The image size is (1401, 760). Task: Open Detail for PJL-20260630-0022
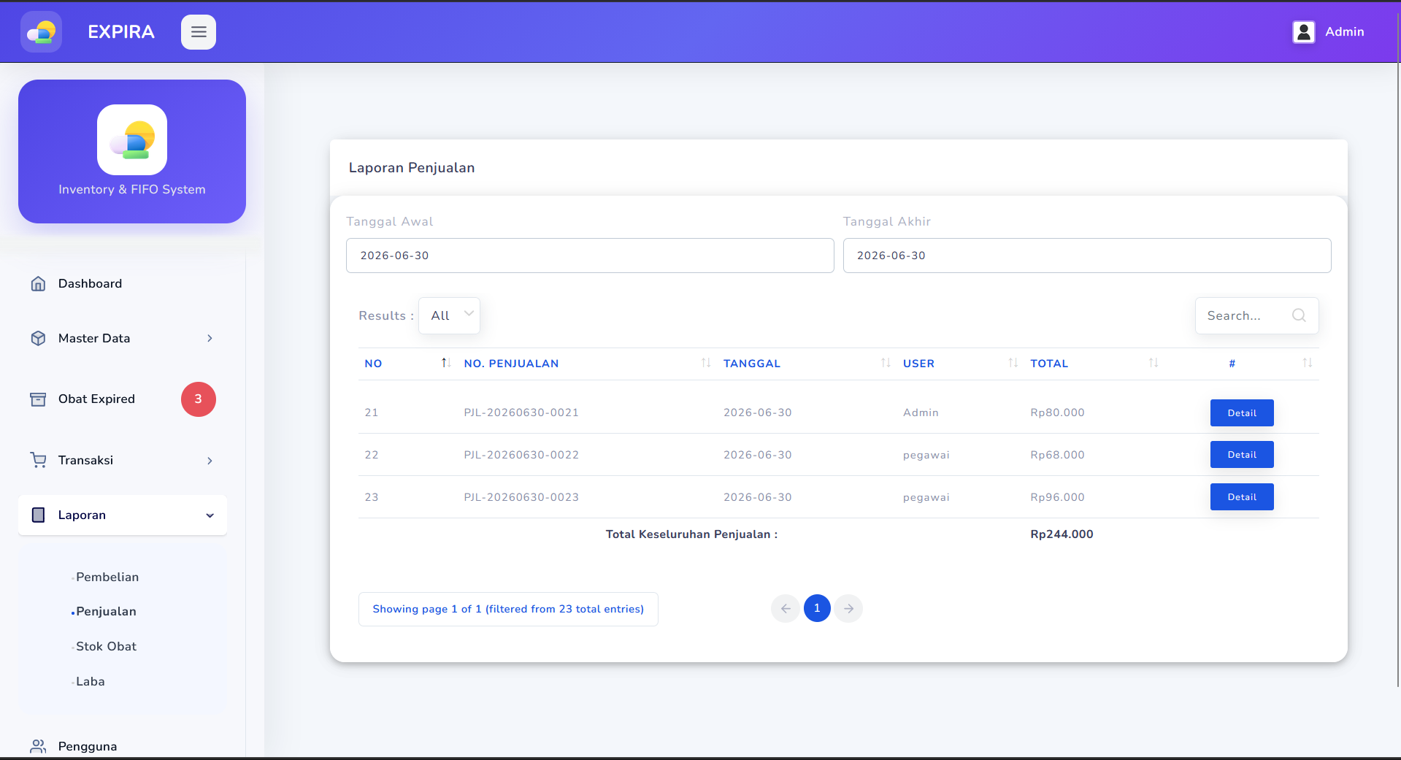pos(1242,455)
